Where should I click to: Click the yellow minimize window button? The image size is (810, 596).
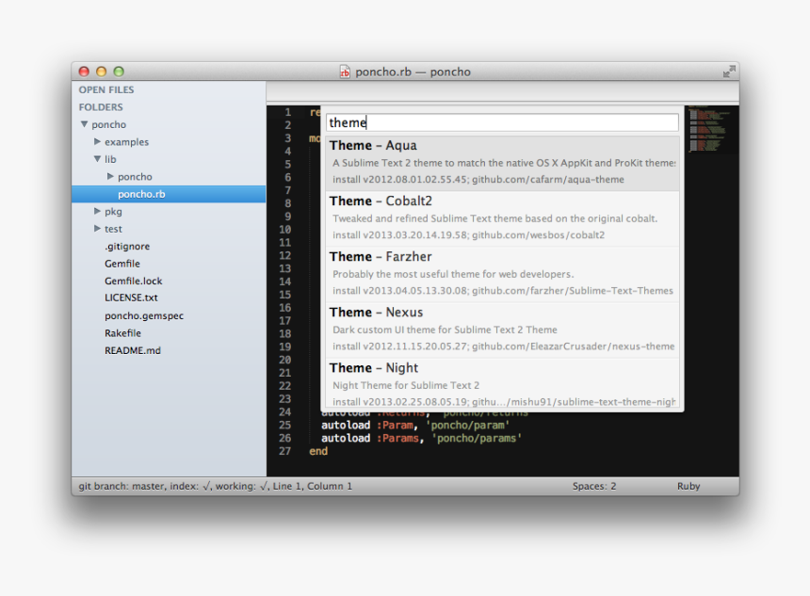102,72
